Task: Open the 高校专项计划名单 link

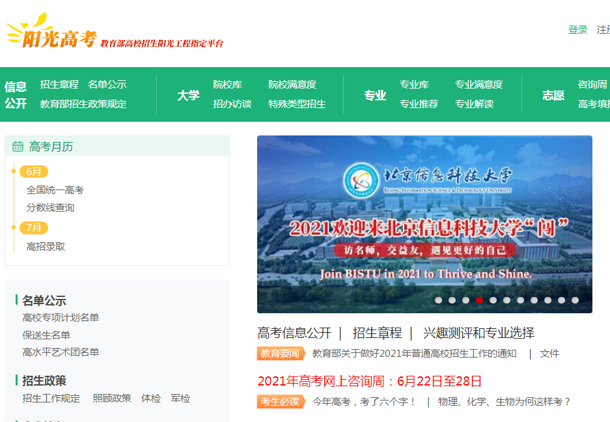Action: point(61,318)
